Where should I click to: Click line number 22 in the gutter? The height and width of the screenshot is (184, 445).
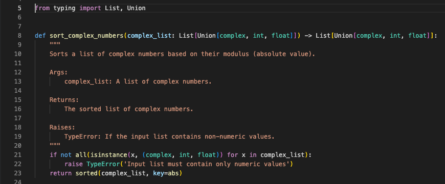coord(17,164)
